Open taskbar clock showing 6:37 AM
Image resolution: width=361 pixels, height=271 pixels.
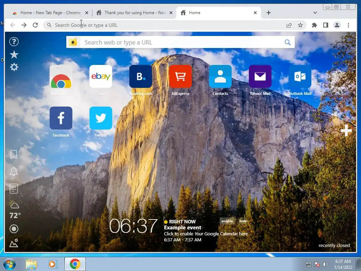tap(343, 264)
